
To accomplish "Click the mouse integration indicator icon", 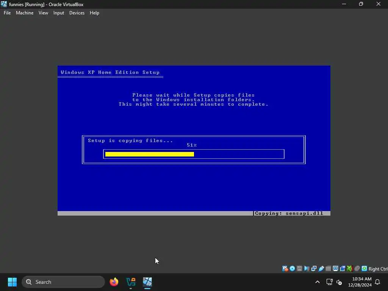I will [357, 269].
